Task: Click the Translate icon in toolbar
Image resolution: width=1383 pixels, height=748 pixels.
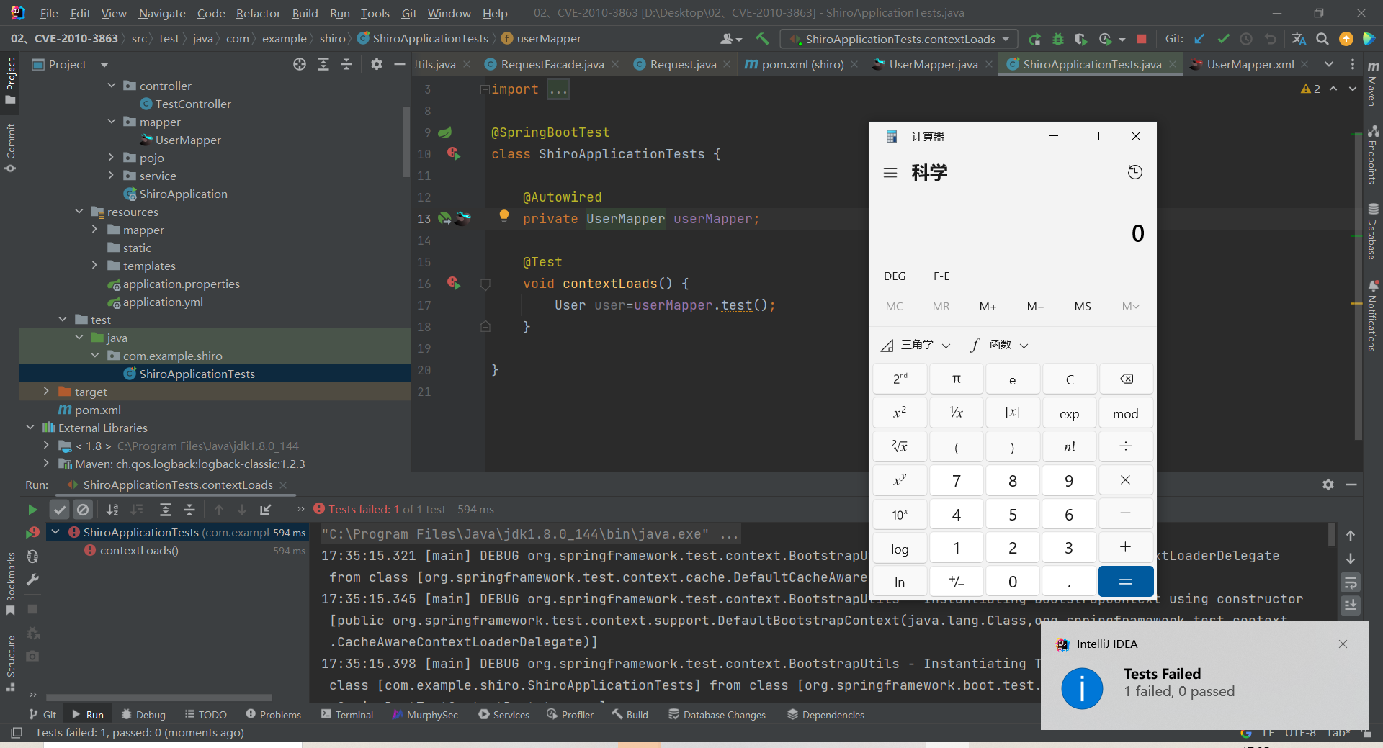Action: pos(1299,39)
